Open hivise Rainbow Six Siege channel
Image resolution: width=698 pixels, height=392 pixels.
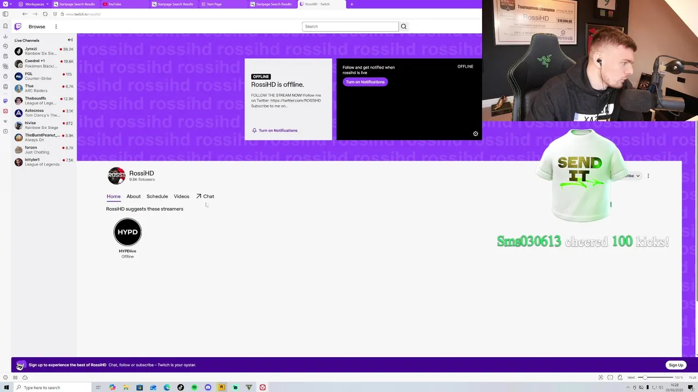pyautogui.click(x=44, y=125)
